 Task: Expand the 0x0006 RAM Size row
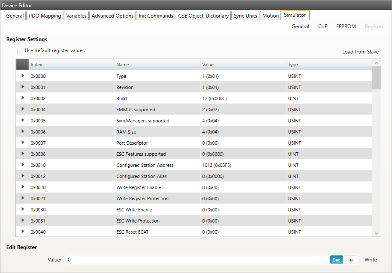pos(23,132)
